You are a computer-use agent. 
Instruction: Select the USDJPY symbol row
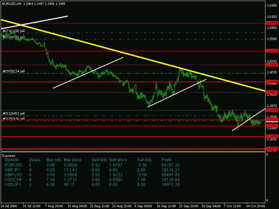click(x=92, y=184)
